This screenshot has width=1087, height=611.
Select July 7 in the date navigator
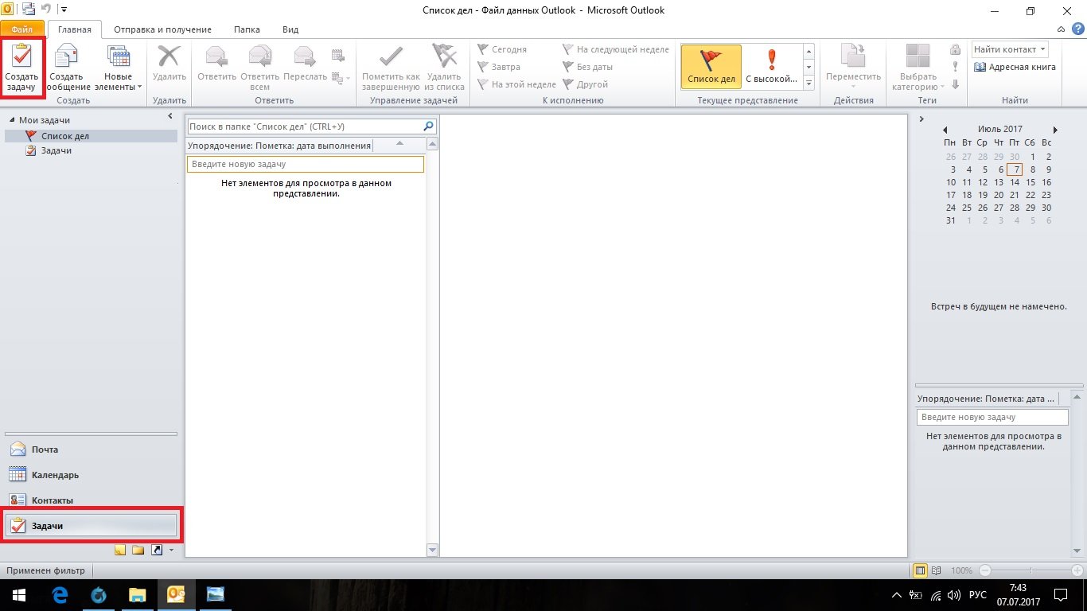pyautogui.click(x=1015, y=169)
